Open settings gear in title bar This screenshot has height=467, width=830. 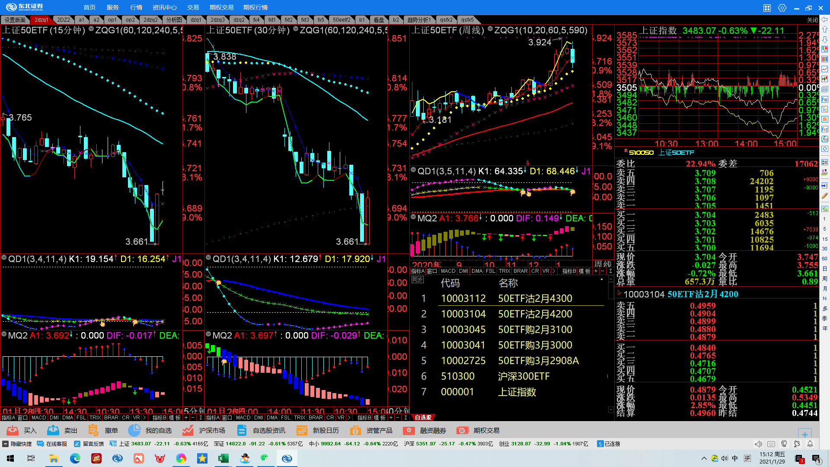[782, 8]
